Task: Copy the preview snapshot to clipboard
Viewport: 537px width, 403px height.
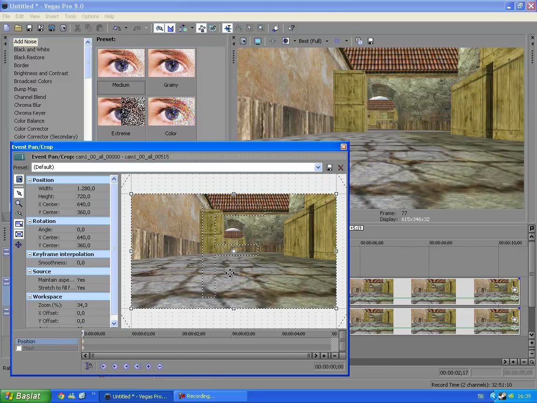Action: point(359,41)
